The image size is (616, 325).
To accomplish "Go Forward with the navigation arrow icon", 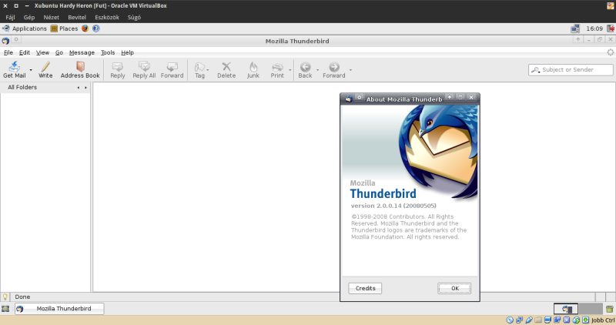I will click(334, 67).
